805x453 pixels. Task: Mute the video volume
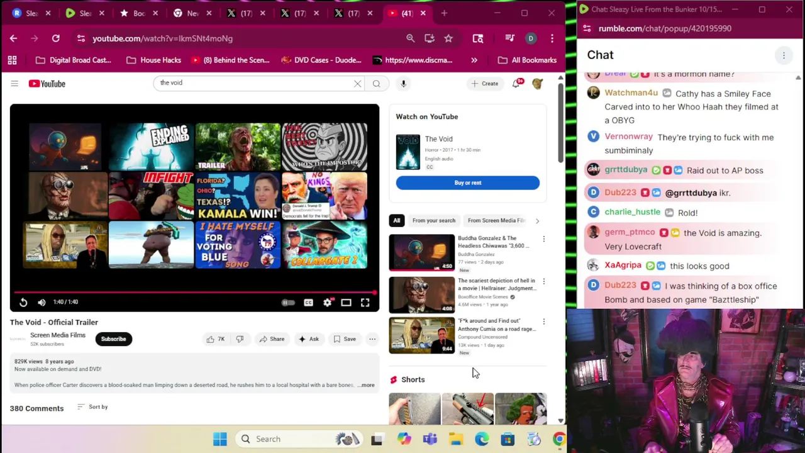point(42,303)
